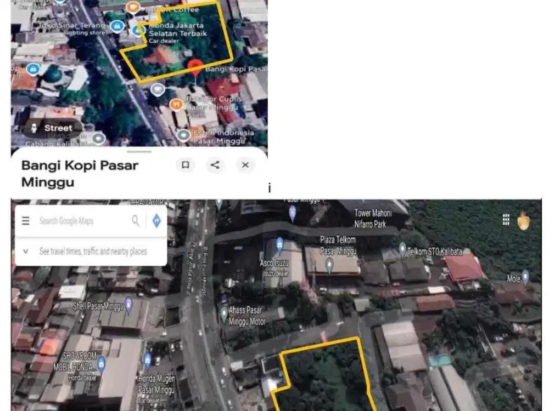
Task: Select the Asco Isuzu dealer pin
Action: pyautogui.click(x=279, y=245)
